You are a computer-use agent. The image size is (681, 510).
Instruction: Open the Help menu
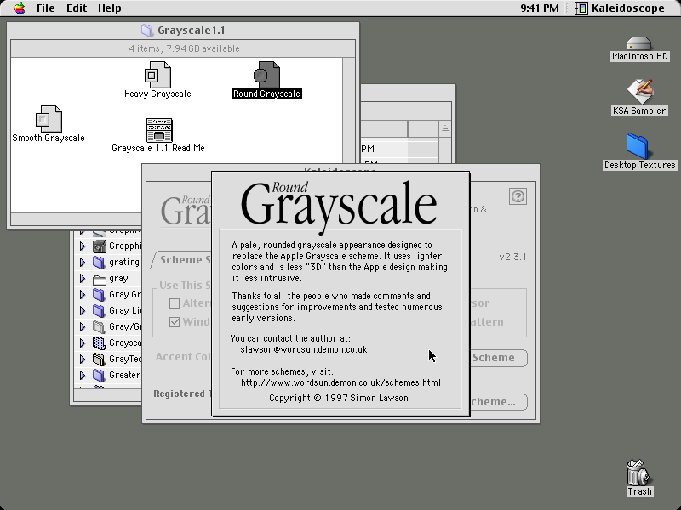(110, 8)
